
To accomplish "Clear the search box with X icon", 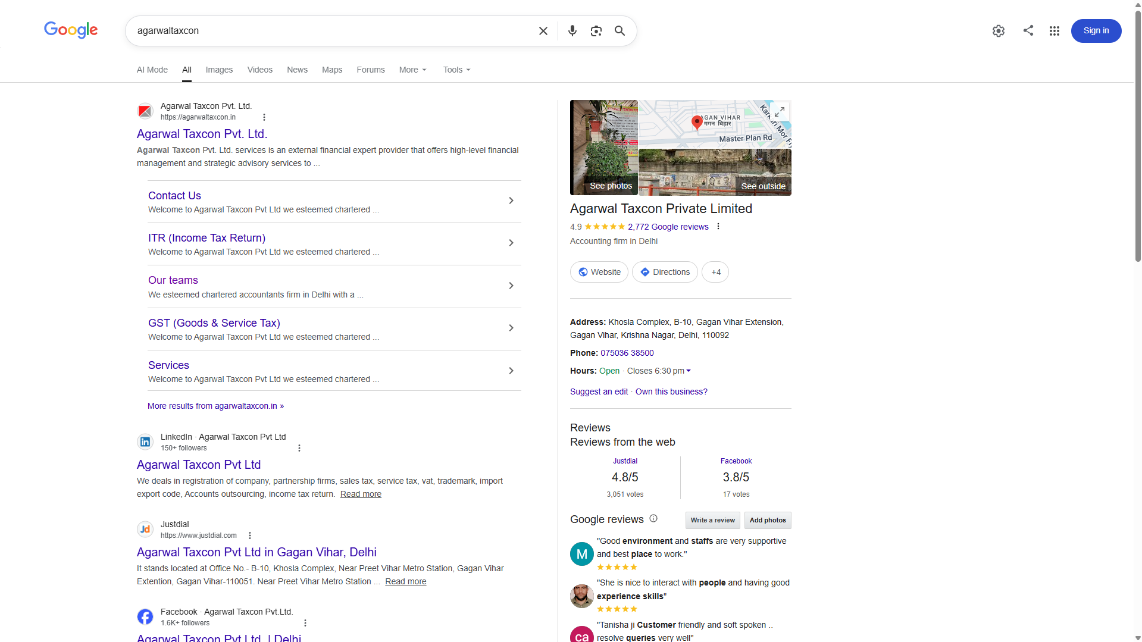I will click(543, 31).
